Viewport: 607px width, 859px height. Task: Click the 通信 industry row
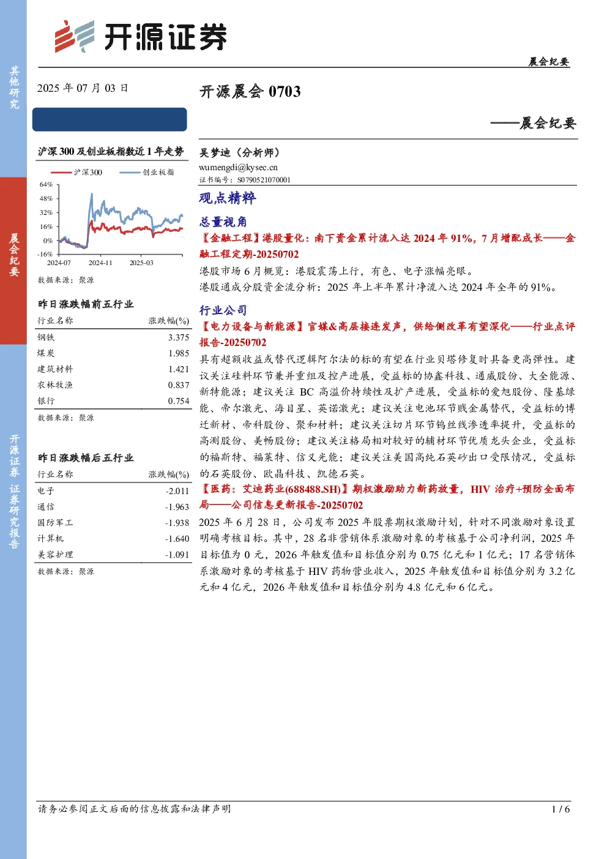(x=113, y=507)
